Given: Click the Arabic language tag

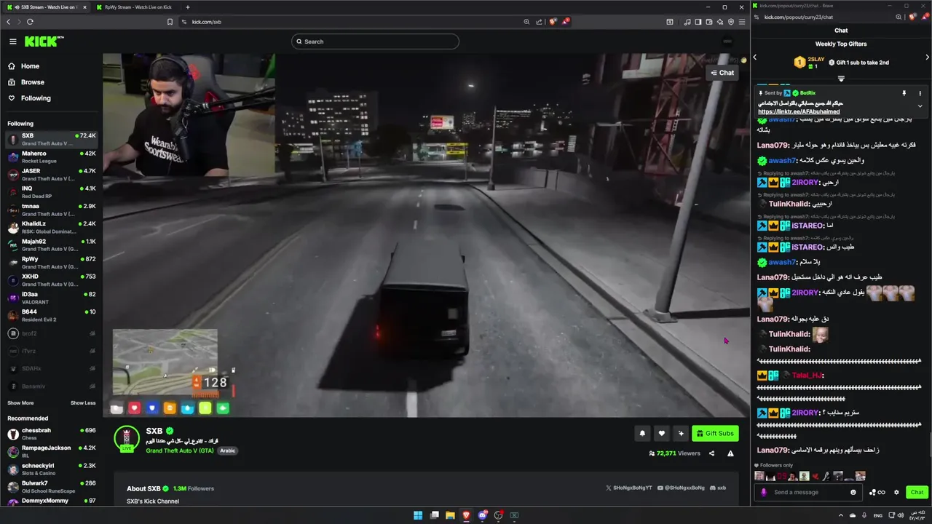Looking at the screenshot, I should coord(228,450).
